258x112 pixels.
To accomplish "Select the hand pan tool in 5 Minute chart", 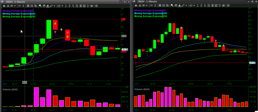I will pos(44,5).
